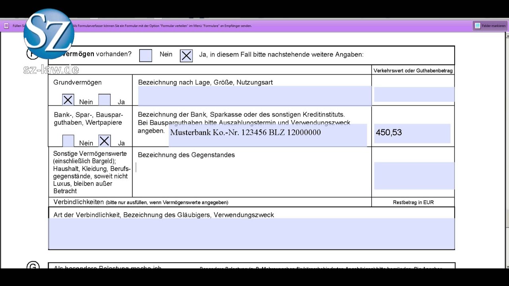Toggle Ja under Bank-, Spar-, Bausparguthaben
509x286 pixels.
(x=104, y=141)
